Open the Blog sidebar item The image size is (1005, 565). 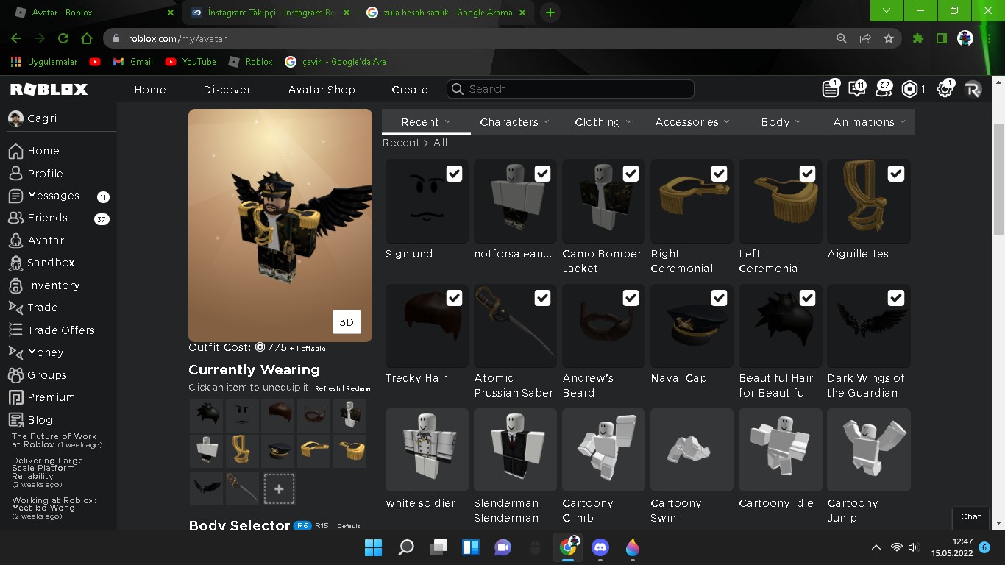coord(30,420)
